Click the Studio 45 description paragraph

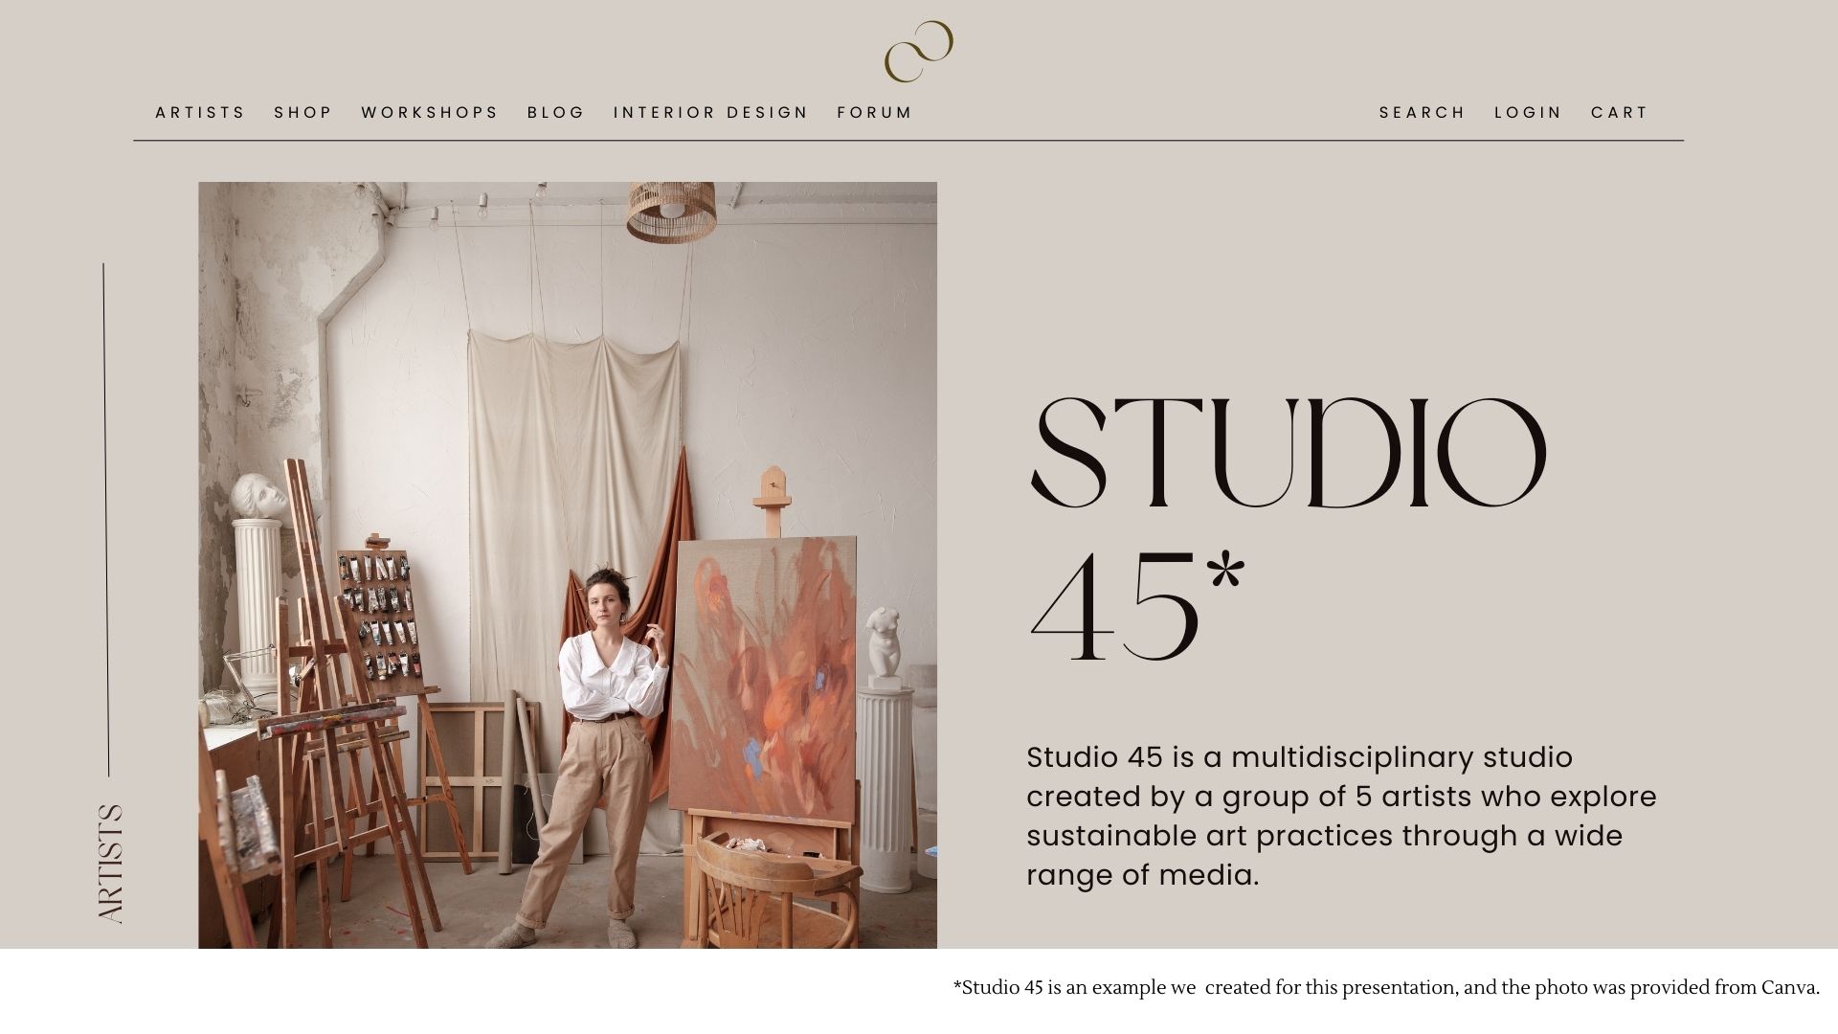pyautogui.click(x=1341, y=816)
